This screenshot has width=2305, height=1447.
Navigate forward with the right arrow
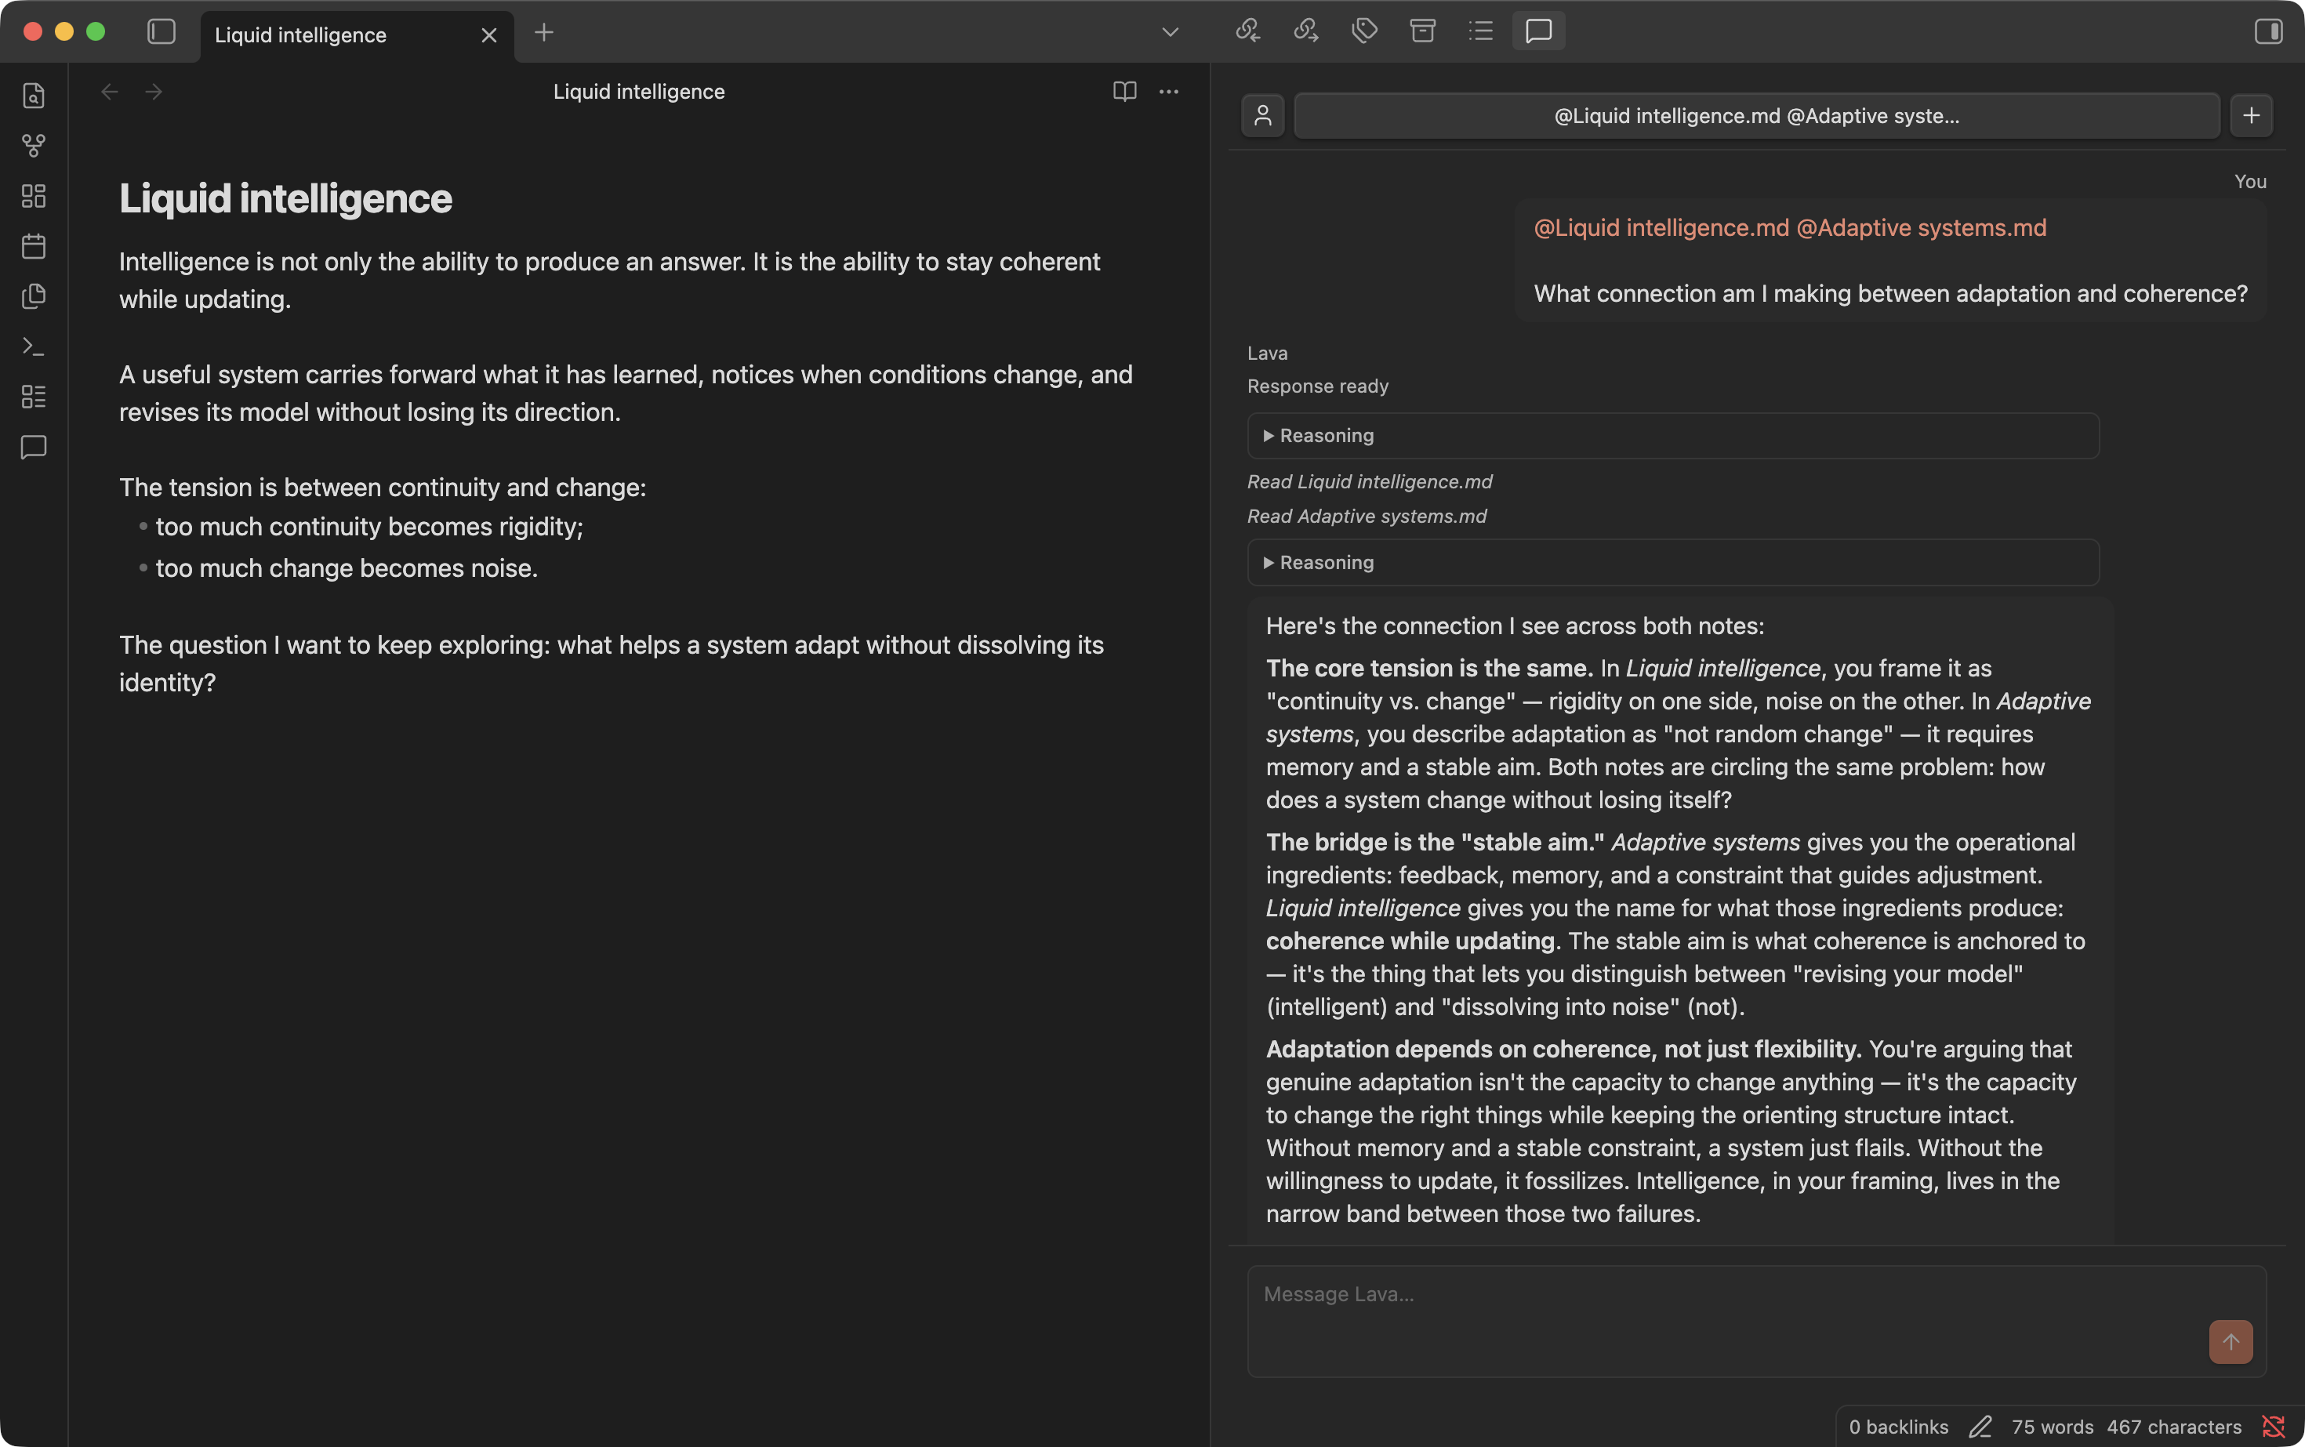coord(154,92)
